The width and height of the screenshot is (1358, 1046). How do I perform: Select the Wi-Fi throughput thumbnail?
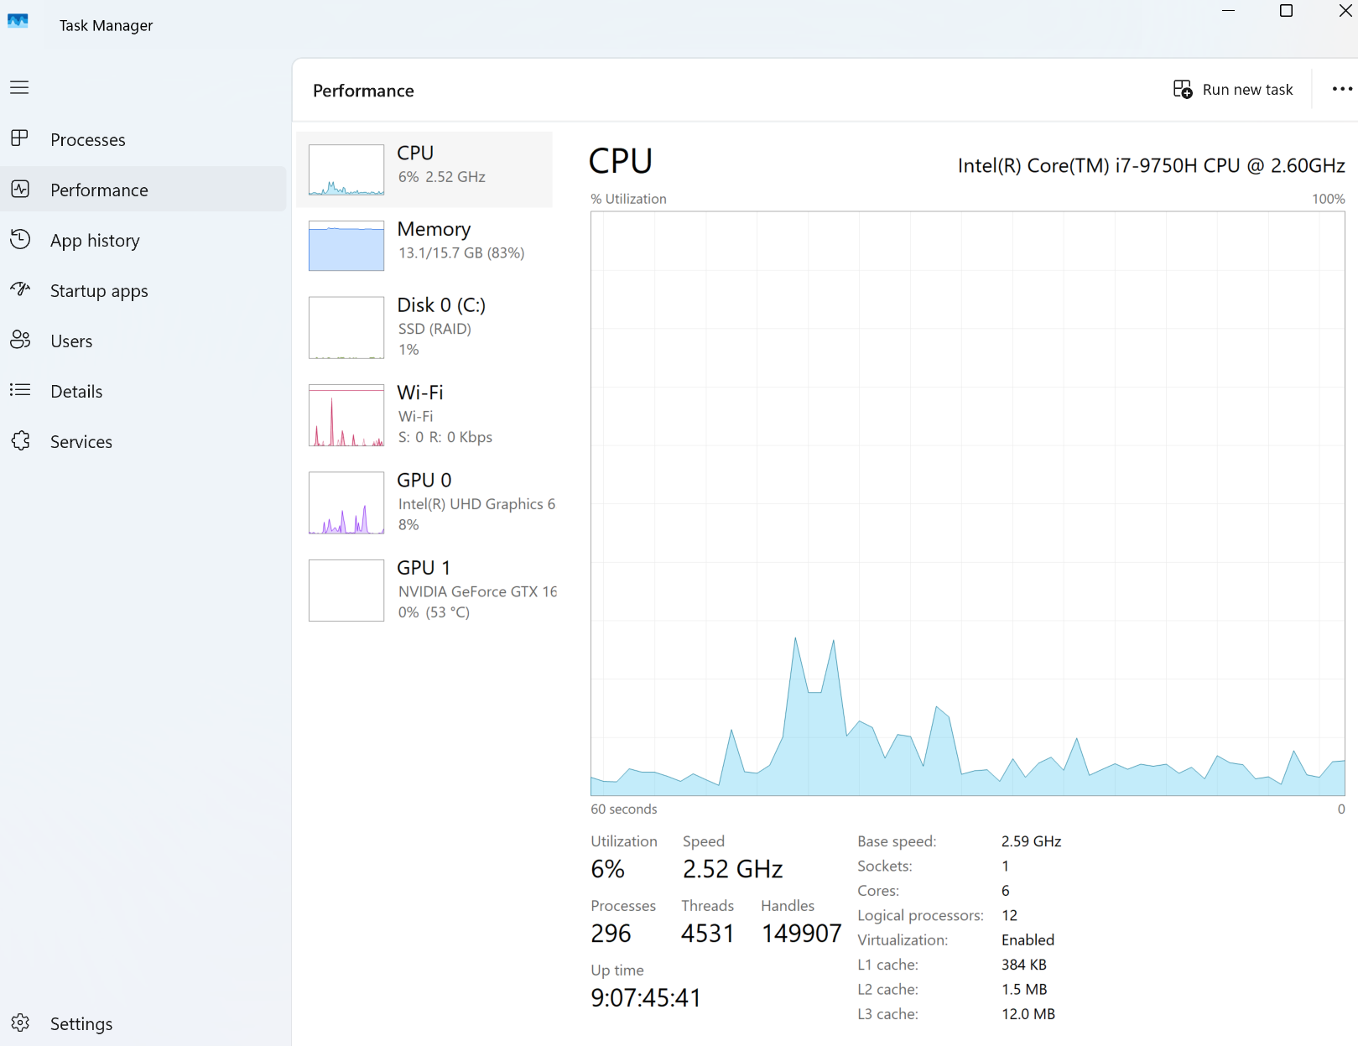(x=346, y=415)
